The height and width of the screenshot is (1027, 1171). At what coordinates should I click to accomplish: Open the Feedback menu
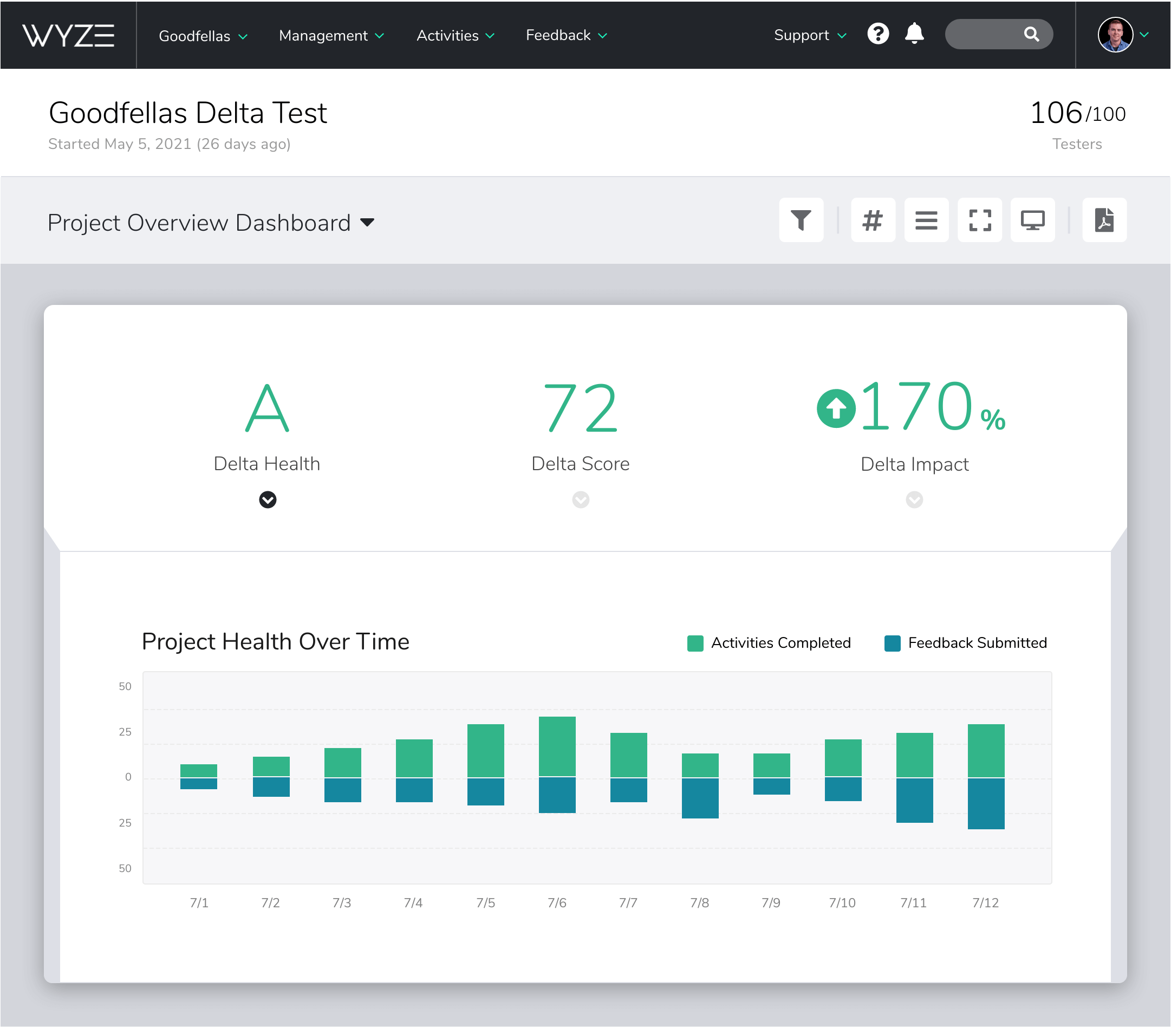point(566,36)
